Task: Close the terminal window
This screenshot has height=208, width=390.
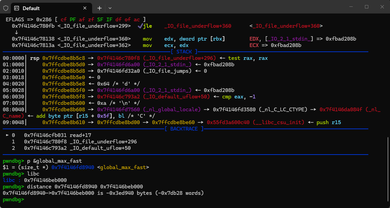Action: tap(382, 7)
